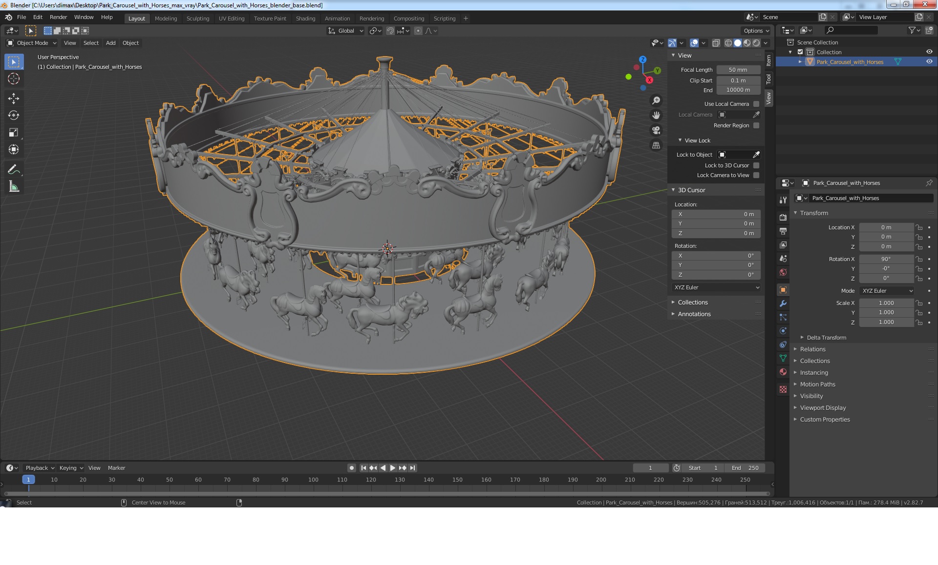Activate the Transform tool

[x=14, y=149]
